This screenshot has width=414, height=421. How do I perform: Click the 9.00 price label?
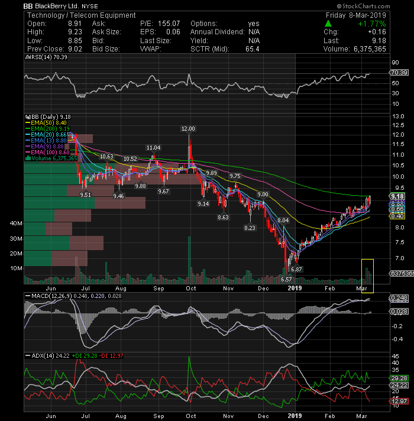click(263, 195)
